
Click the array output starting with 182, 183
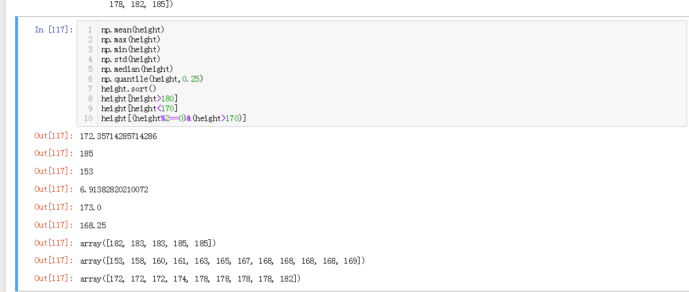(148, 243)
